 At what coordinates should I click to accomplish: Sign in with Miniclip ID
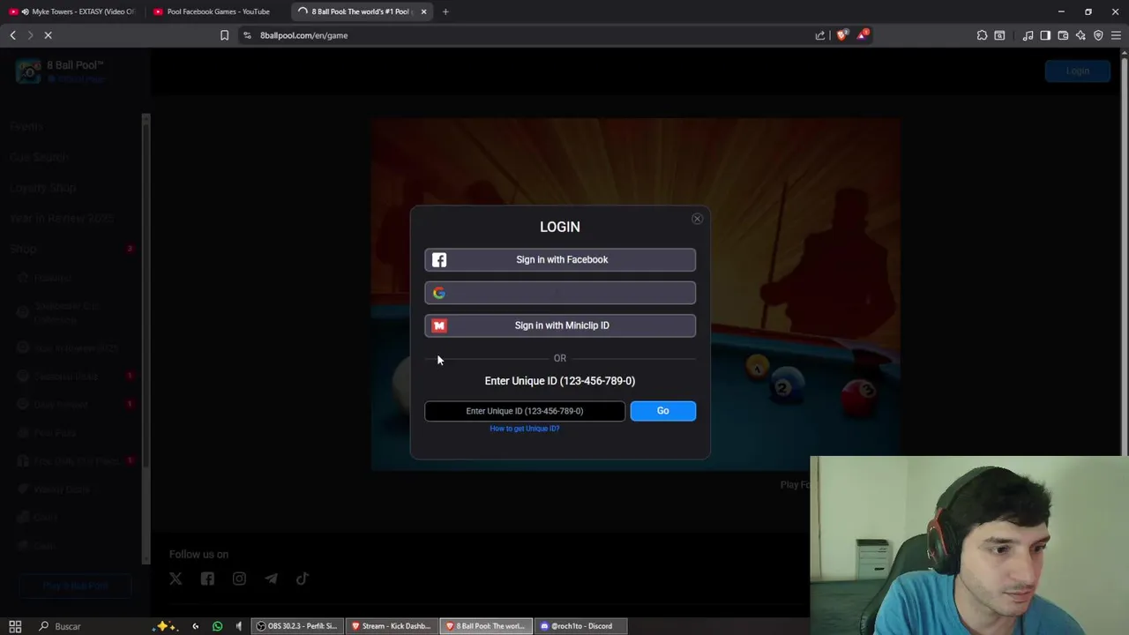click(x=560, y=325)
